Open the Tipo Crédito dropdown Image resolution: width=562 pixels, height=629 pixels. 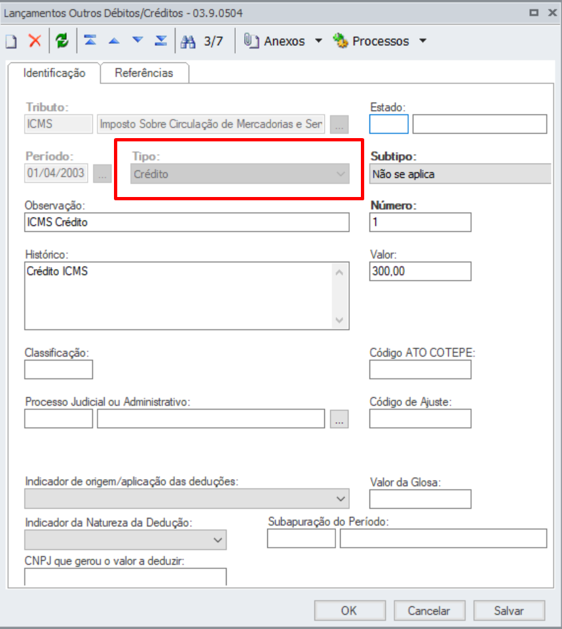pyautogui.click(x=240, y=173)
